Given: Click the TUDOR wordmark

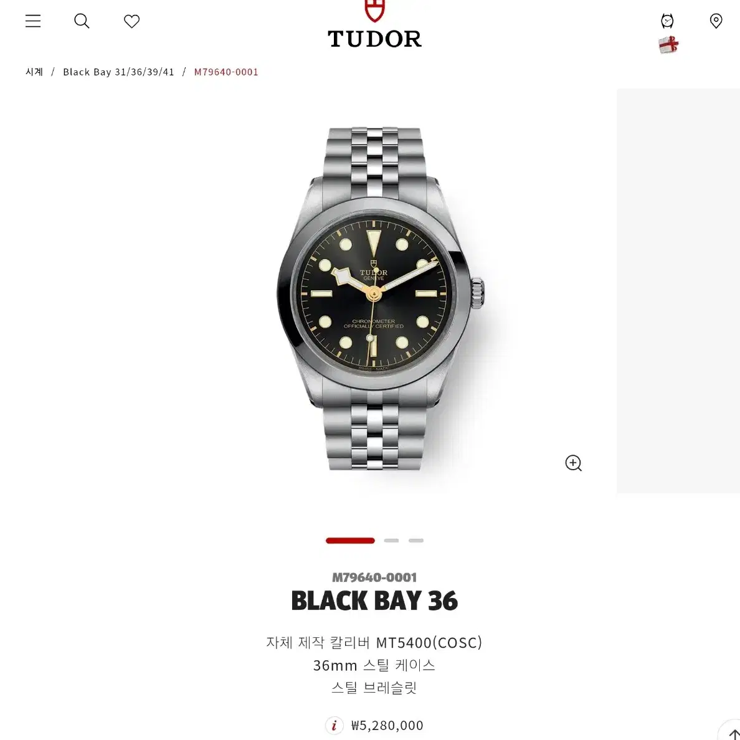Looking at the screenshot, I should (x=375, y=39).
